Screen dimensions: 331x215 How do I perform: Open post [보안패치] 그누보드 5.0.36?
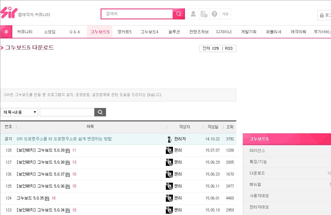40,186
